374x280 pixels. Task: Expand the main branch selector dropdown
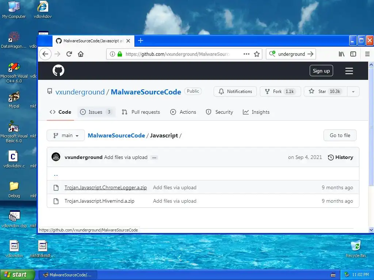66,136
